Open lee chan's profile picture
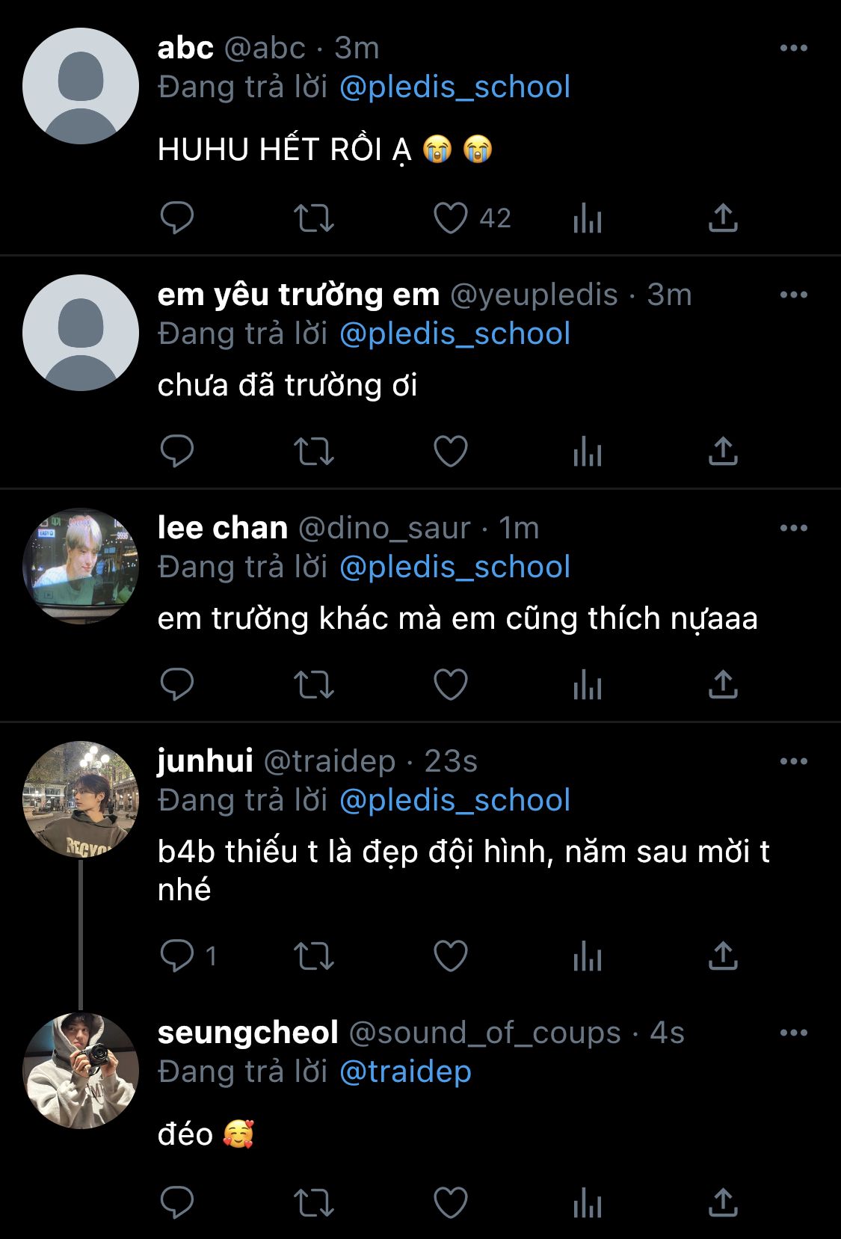Viewport: 841px width, 1239px height. (x=81, y=566)
